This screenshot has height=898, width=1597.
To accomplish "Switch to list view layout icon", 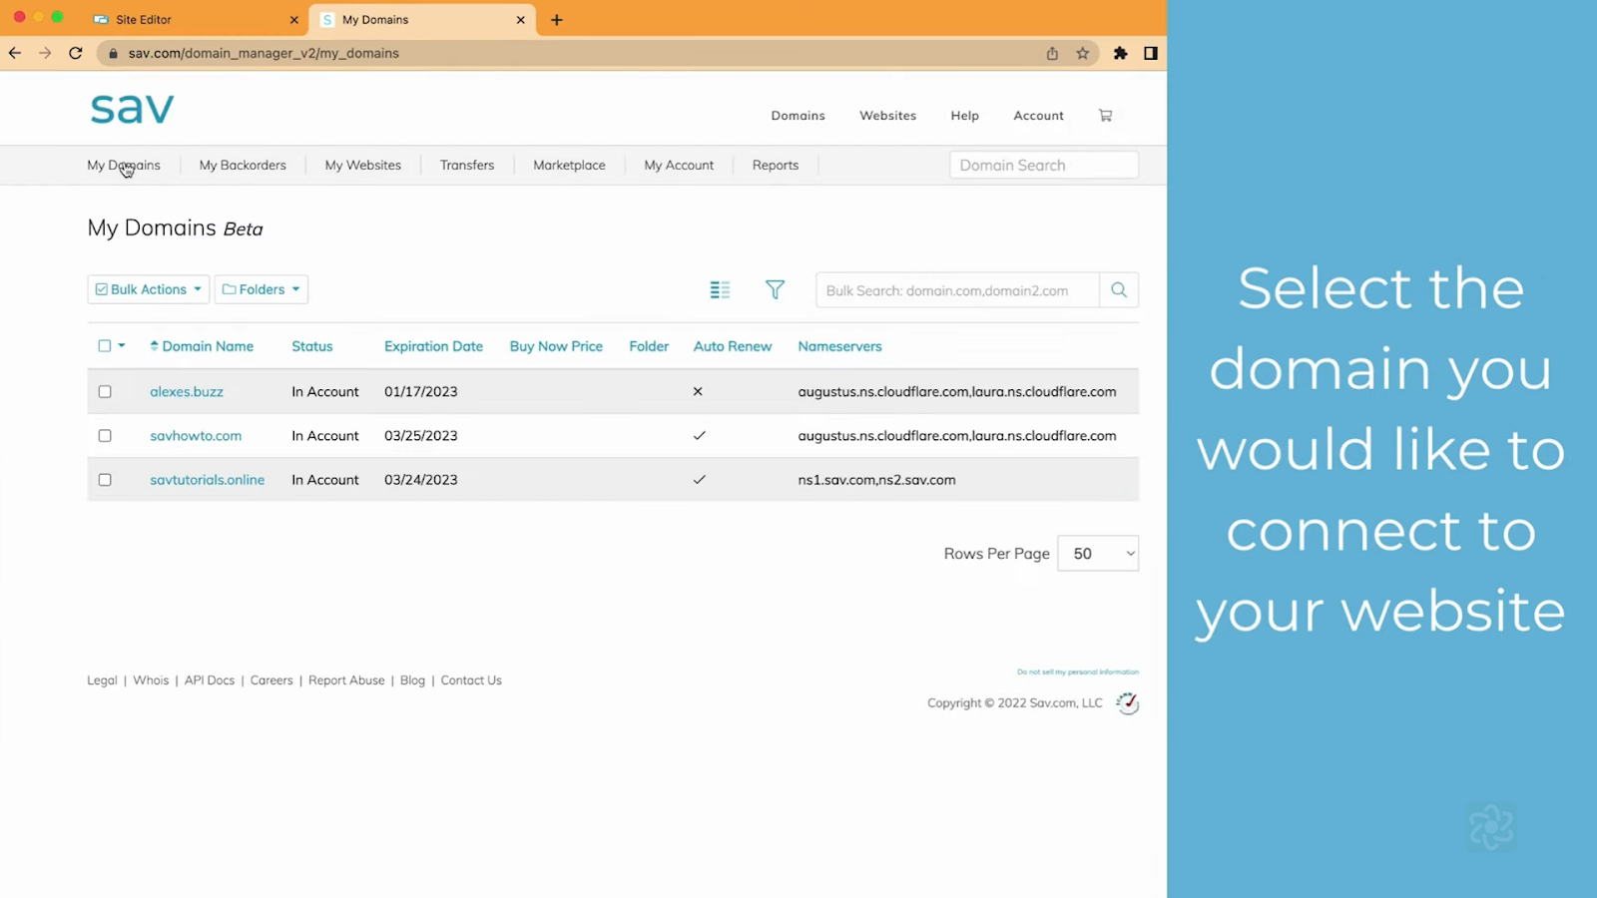I will [720, 290].
